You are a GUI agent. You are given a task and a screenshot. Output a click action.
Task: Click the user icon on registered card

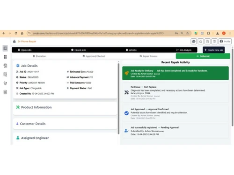click(126, 131)
